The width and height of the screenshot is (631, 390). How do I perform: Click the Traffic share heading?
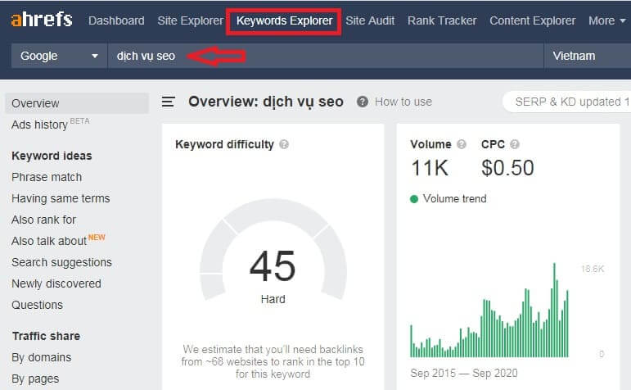[x=47, y=336]
